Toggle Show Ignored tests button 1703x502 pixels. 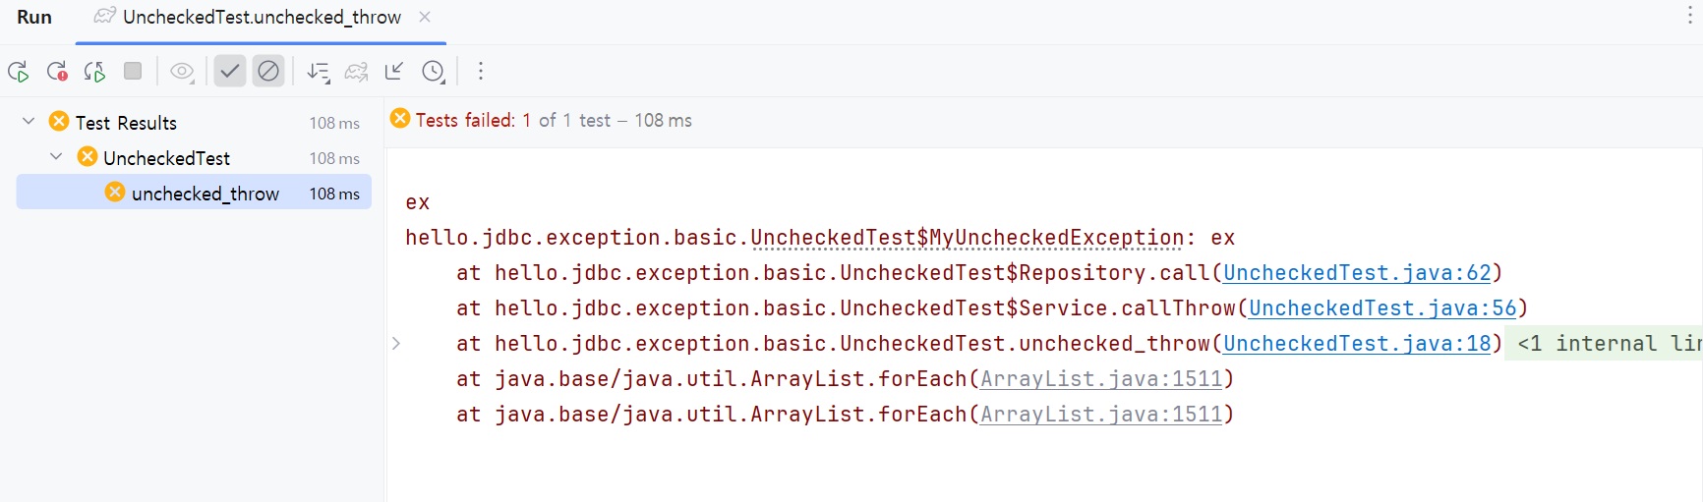coord(267,72)
